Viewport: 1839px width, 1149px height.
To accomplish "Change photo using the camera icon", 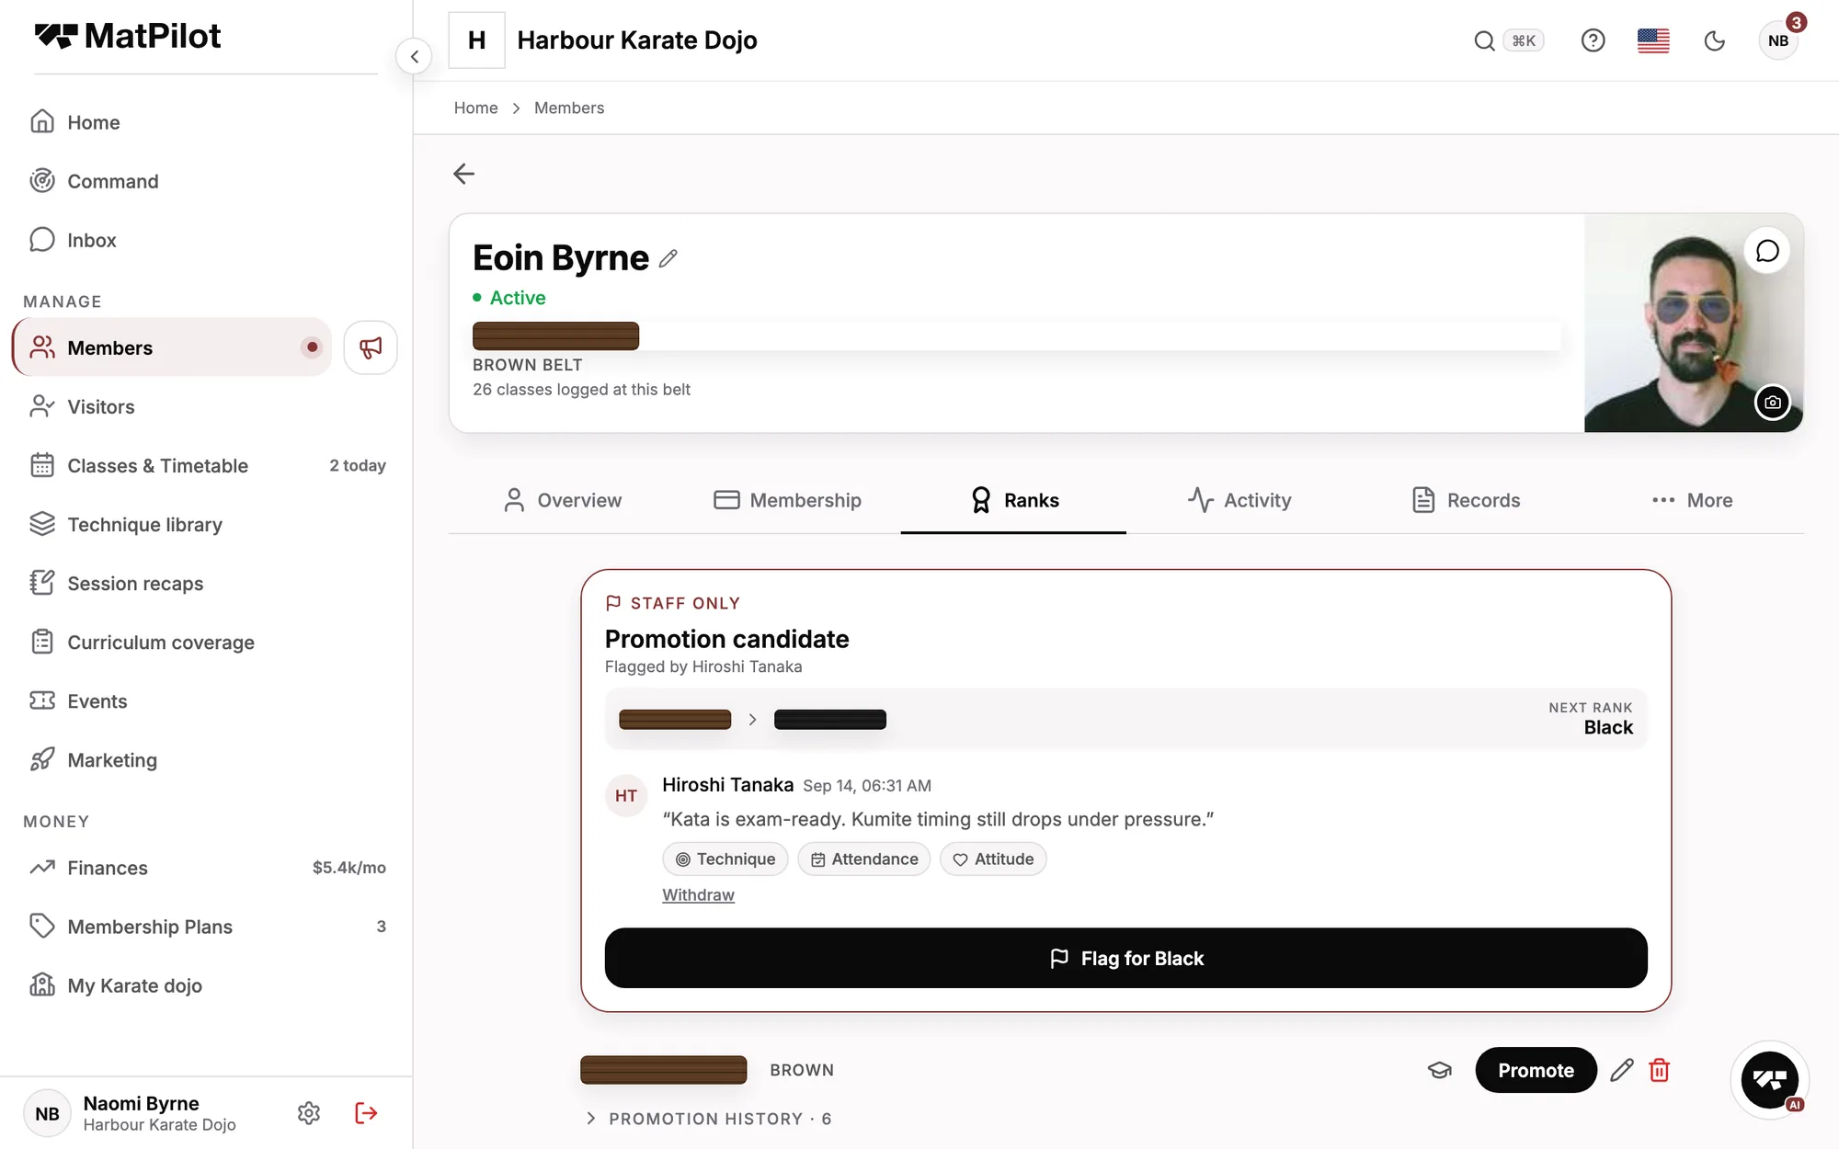I will [1772, 403].
